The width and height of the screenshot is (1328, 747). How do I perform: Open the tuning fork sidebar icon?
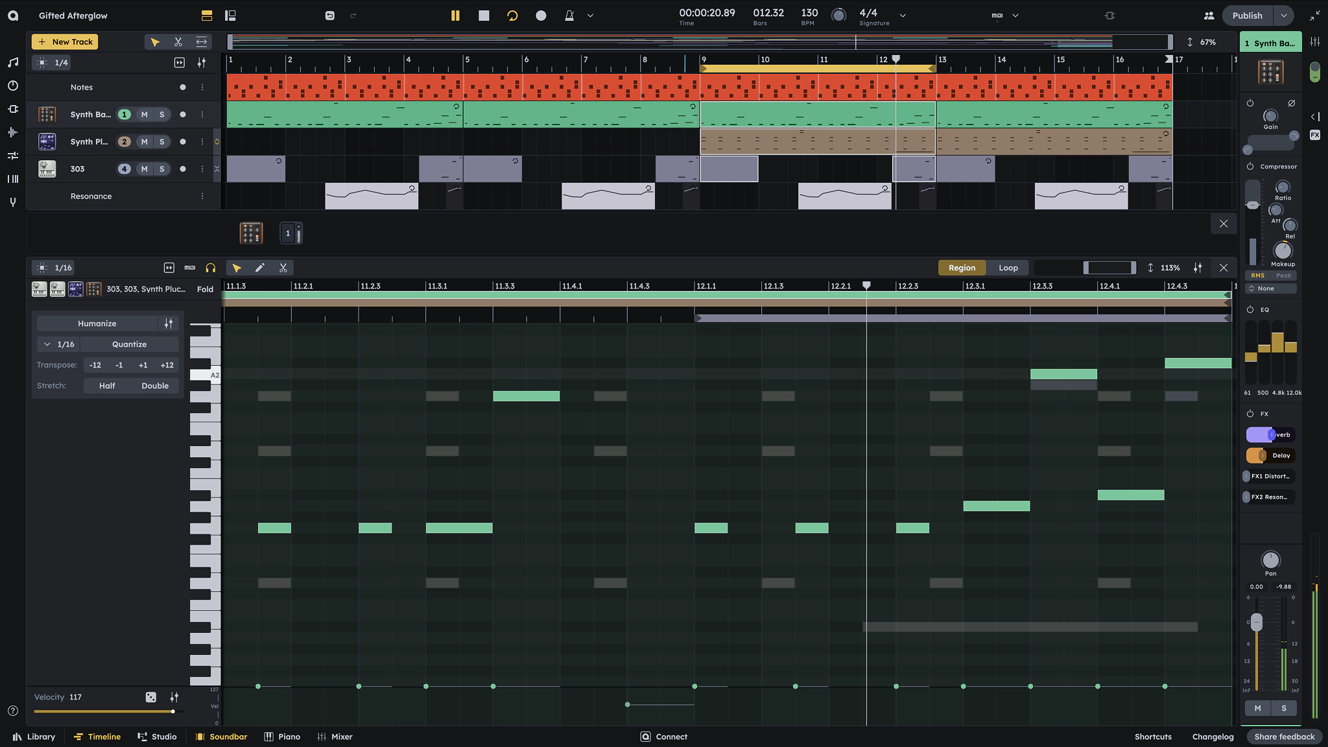tap(13, 202)
